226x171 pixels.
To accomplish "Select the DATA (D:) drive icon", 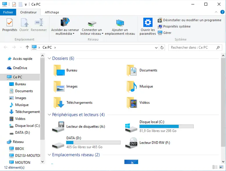I will [58, 145].
